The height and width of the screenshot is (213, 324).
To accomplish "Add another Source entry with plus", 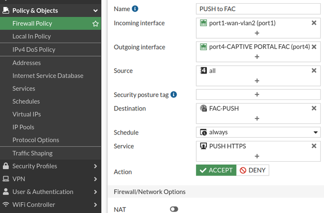I will coord(257,80).
